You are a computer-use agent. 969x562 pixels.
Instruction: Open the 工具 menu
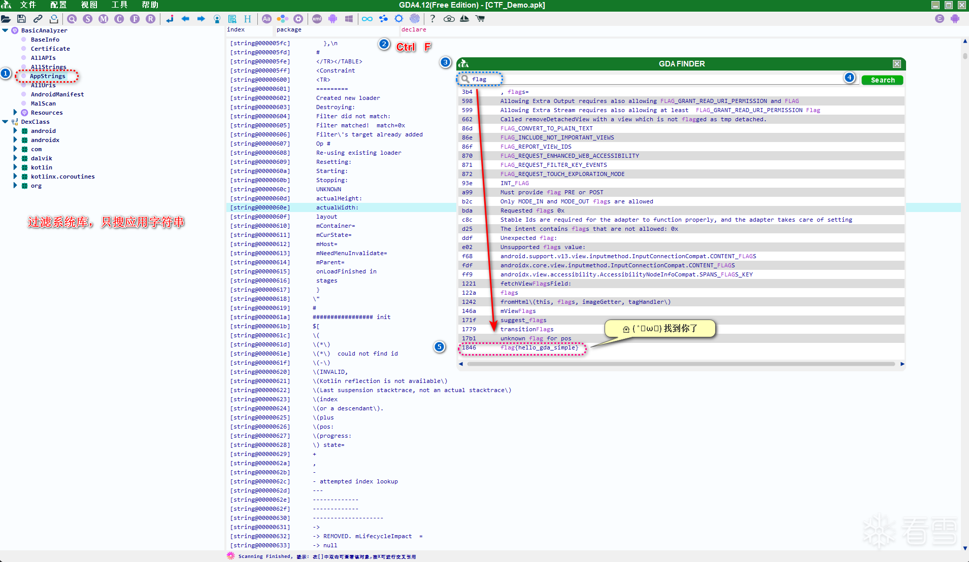click(119, 5)
